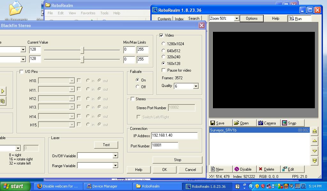Click the yellow right-arrow drive button
The height and width of the screenshot is (191, 327).
[x=3, y=91]
